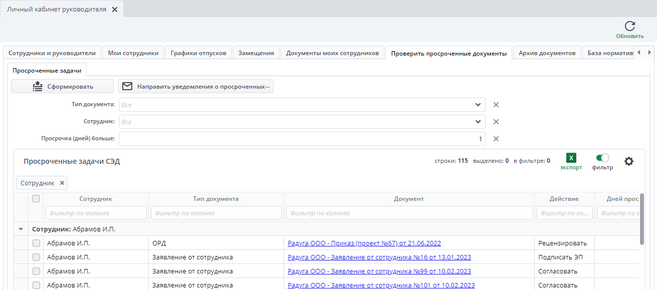657x290 pixels.
Task: Check the row with Заявление №16 от 13.01.2023
Action: [36, 257]
